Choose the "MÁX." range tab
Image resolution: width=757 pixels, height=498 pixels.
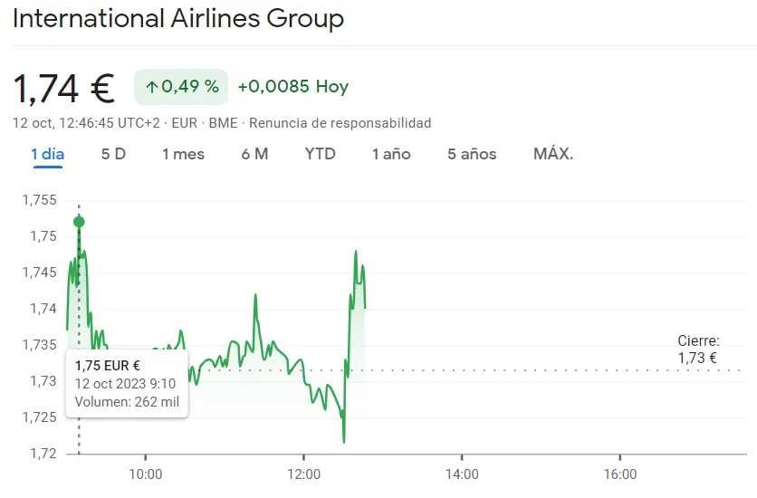pos(553,154)
